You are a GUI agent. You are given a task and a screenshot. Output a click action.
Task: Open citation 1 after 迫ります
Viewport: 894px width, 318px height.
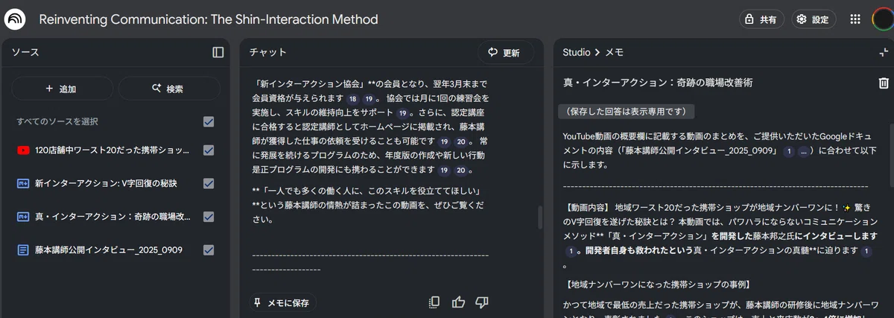[x=866, y=251]
